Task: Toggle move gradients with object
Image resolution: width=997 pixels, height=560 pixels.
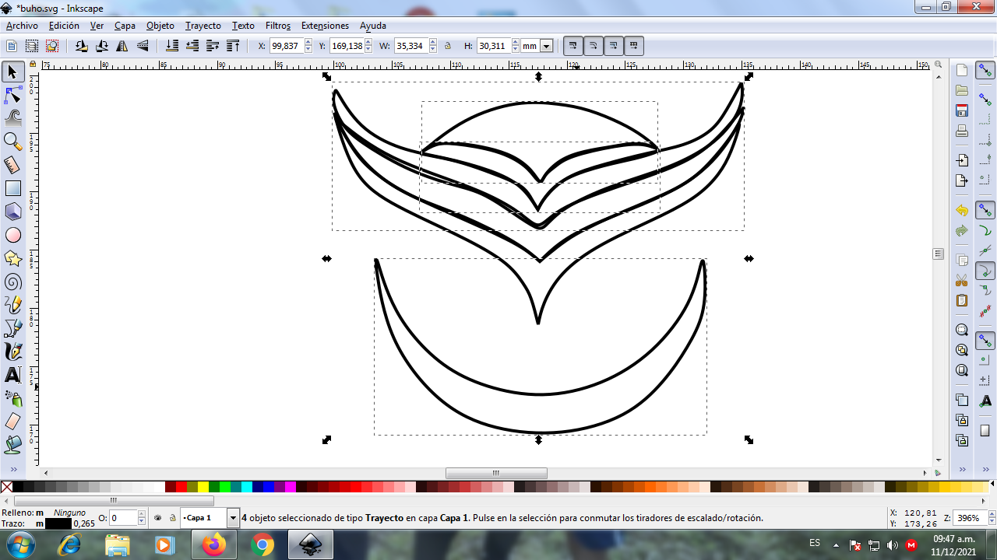Action: coord(613,46)
